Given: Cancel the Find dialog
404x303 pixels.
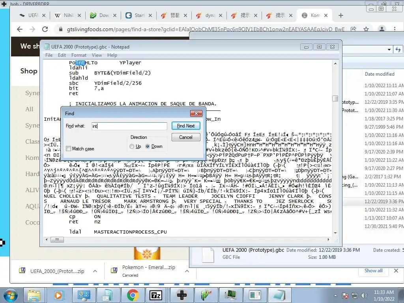Looking at the screenshot, I should [x=186, y=137].
